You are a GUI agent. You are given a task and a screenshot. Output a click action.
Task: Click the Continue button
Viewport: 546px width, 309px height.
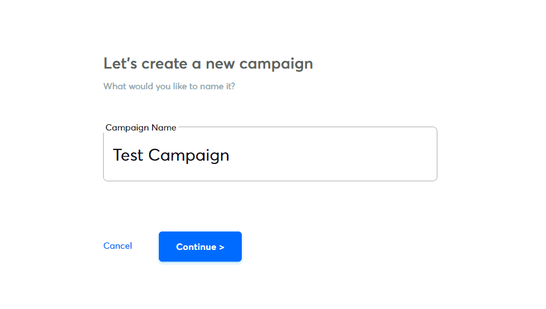click(200, 247)
